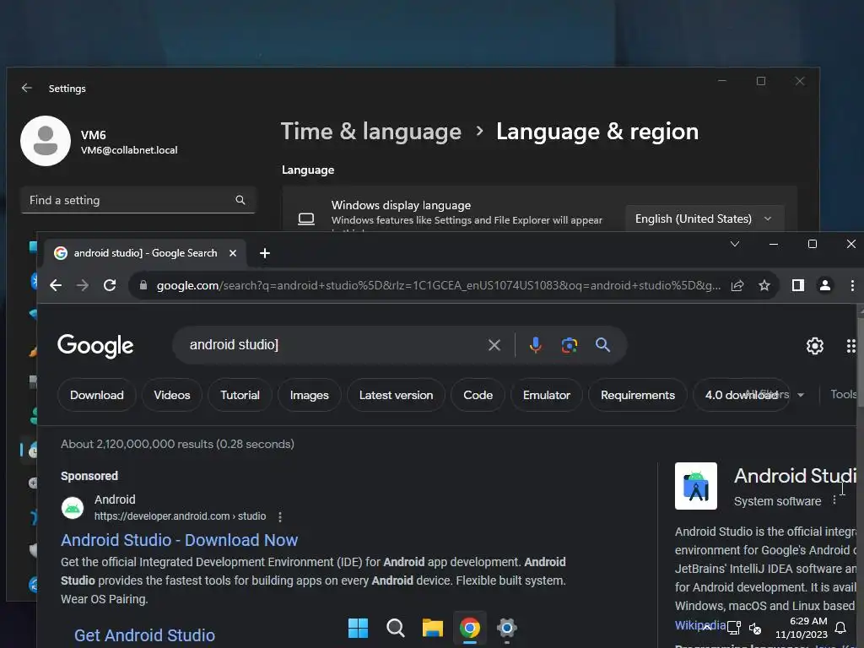Share this page icon in address bar
This screenshot has width=864, height=648.
tap(737, 285)
